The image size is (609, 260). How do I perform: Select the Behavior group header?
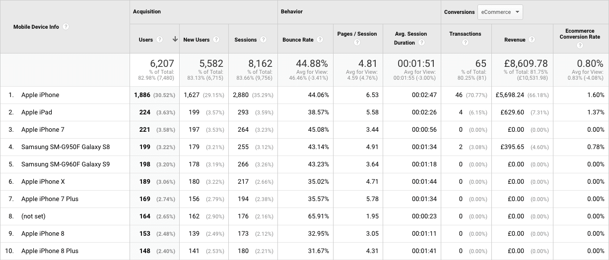(x=292, y=11)
